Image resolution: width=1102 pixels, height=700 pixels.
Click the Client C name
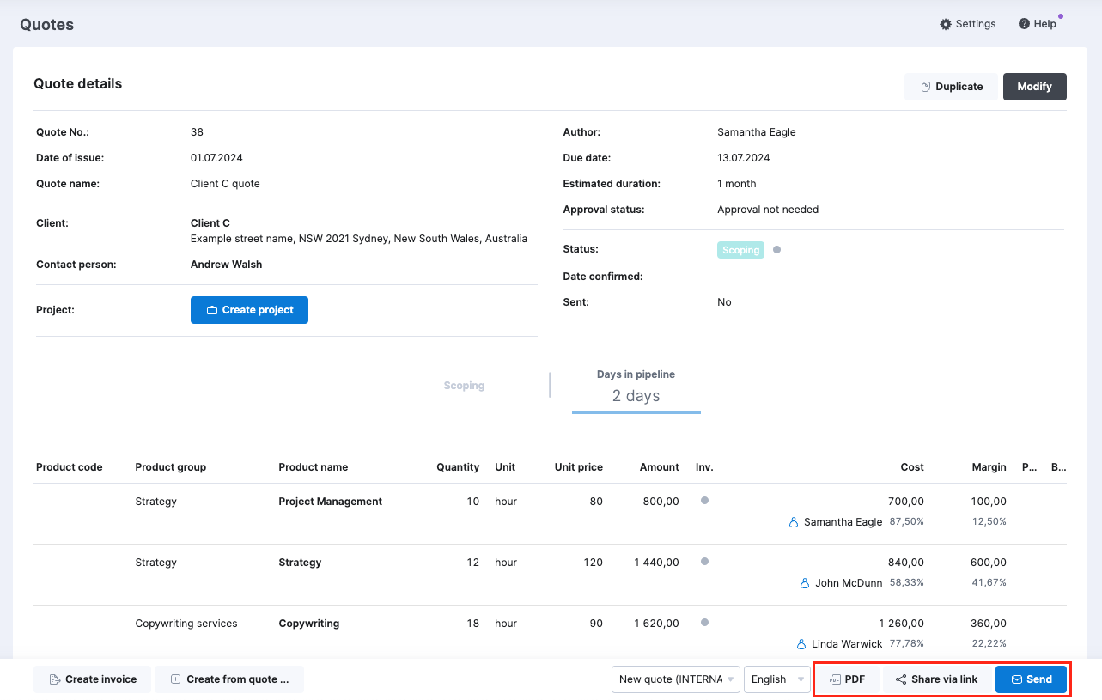point(210,223)
